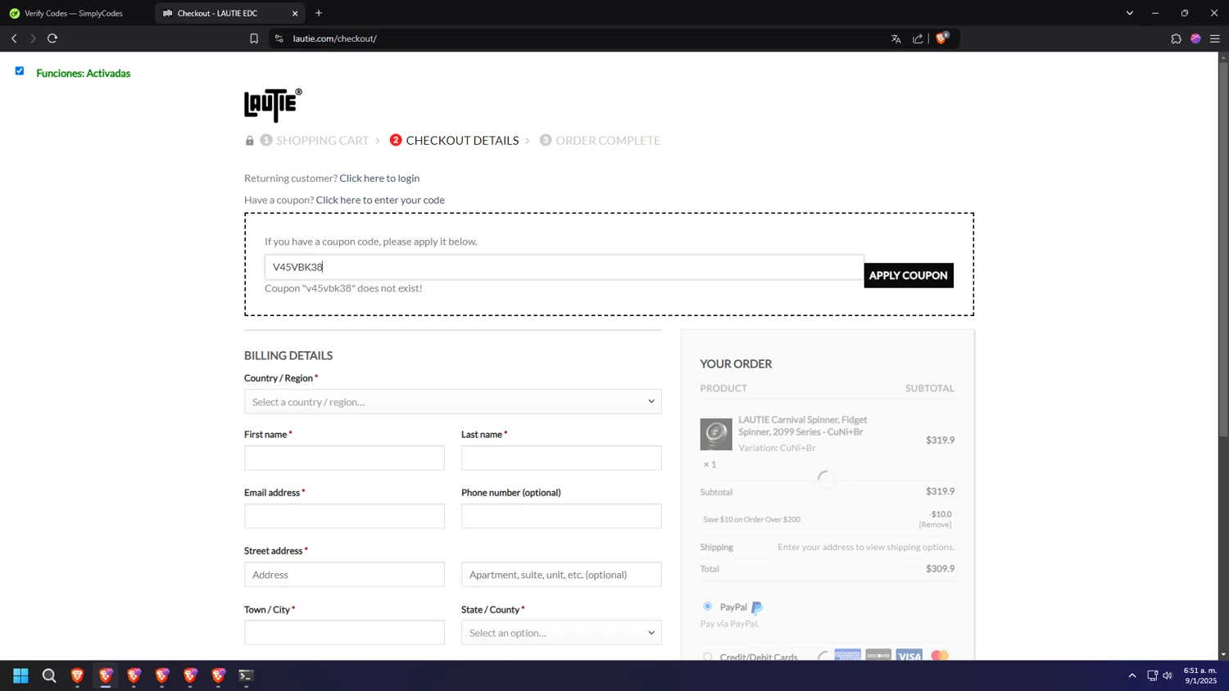The height and width of the screenshot is (691, 1229).
Task: Open the purple profile avatar icon
Action: (1195, 38)
